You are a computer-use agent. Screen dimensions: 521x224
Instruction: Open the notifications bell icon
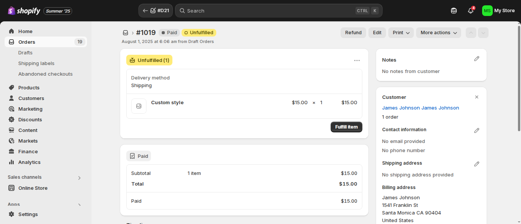click(x=471, y=11)
